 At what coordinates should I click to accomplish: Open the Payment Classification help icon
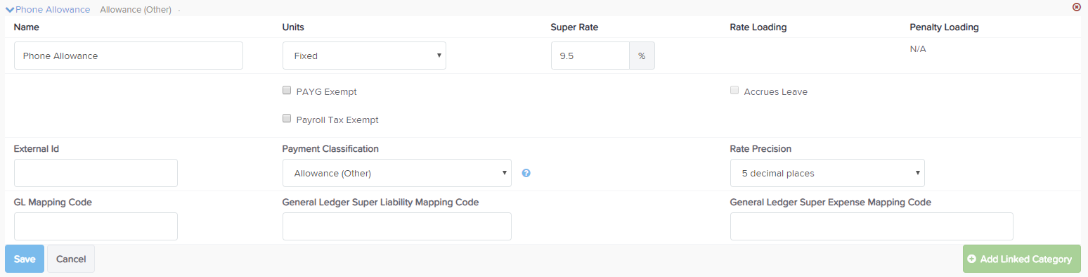[x=526, y=173]
